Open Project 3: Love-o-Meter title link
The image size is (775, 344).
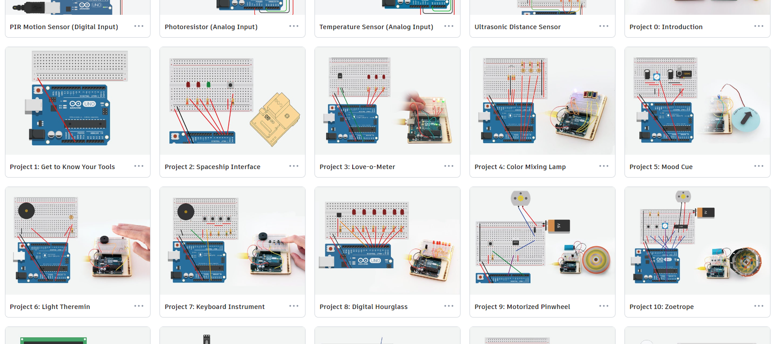pyautogui.click(x=357, y=167)
